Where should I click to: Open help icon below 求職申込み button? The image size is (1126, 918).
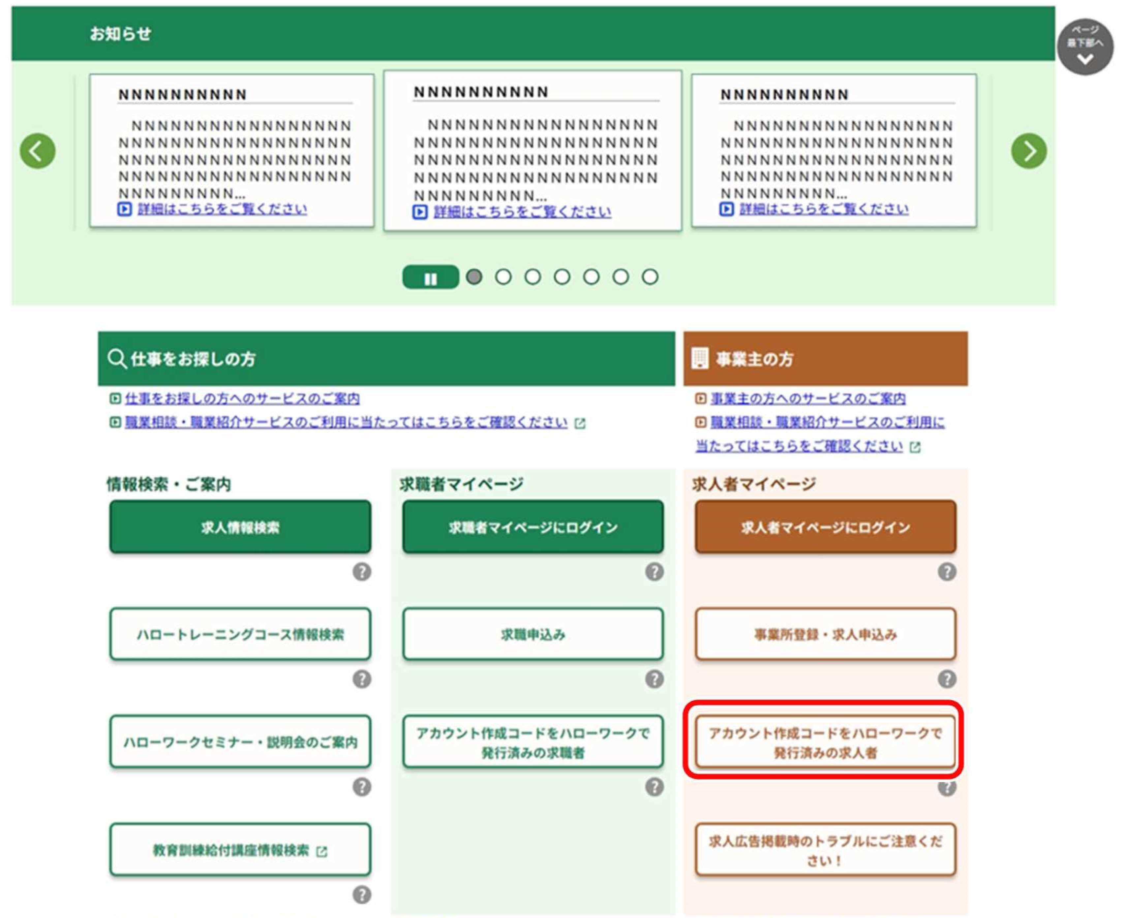tap(654, 679)
